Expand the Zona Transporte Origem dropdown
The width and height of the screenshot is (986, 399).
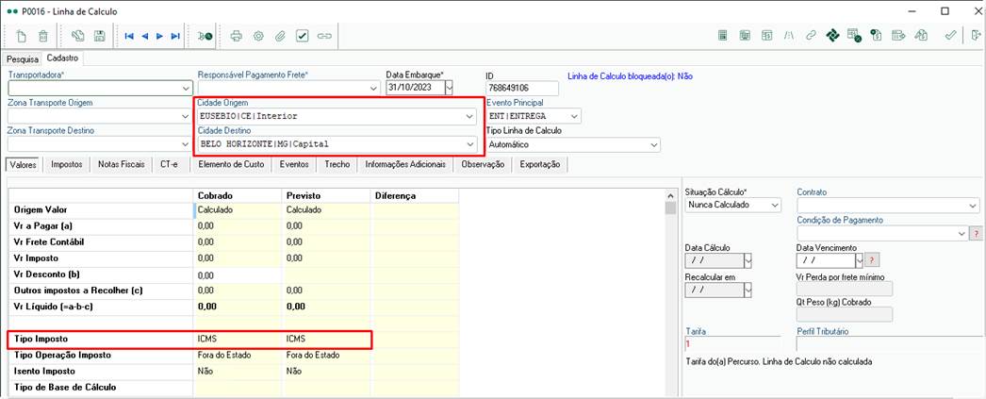186,116
